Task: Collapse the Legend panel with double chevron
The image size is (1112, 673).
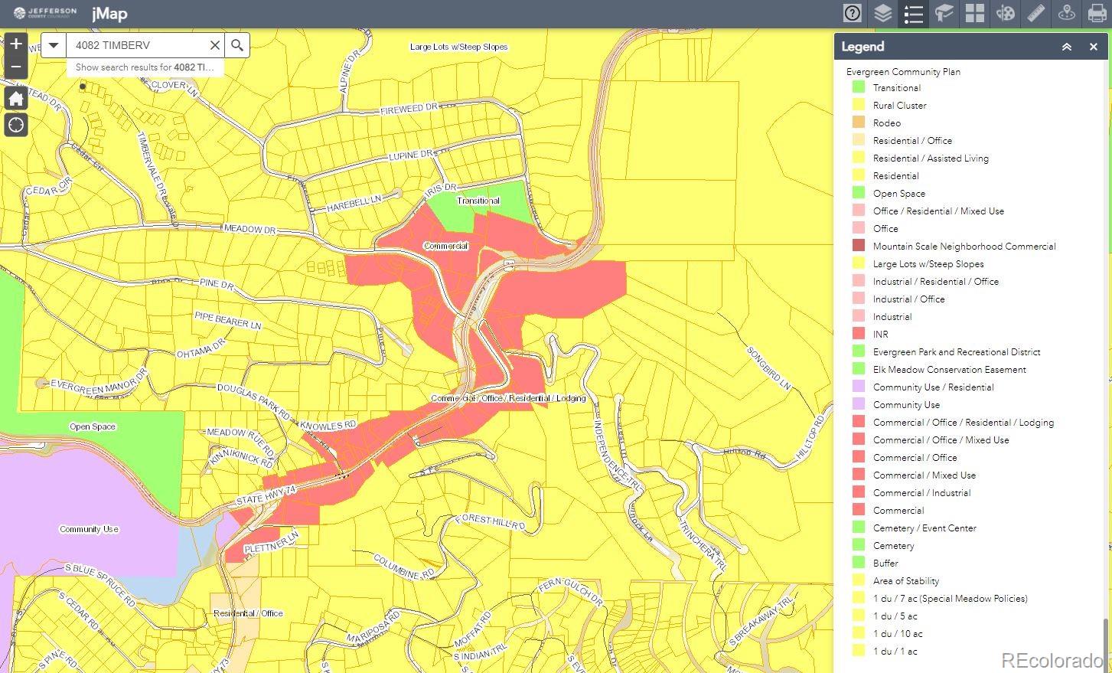Action: coord(1066,47)
